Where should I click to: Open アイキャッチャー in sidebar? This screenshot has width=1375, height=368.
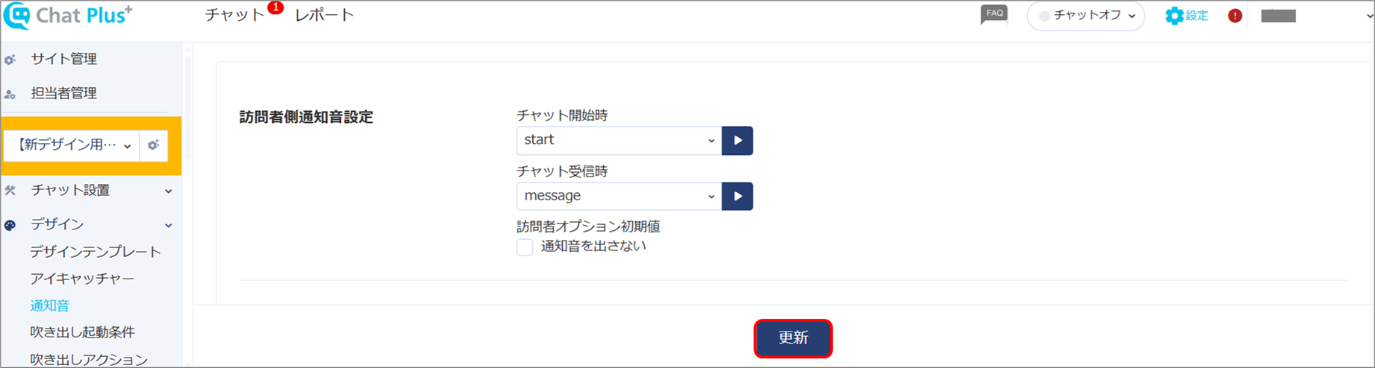tap(82, 279)
